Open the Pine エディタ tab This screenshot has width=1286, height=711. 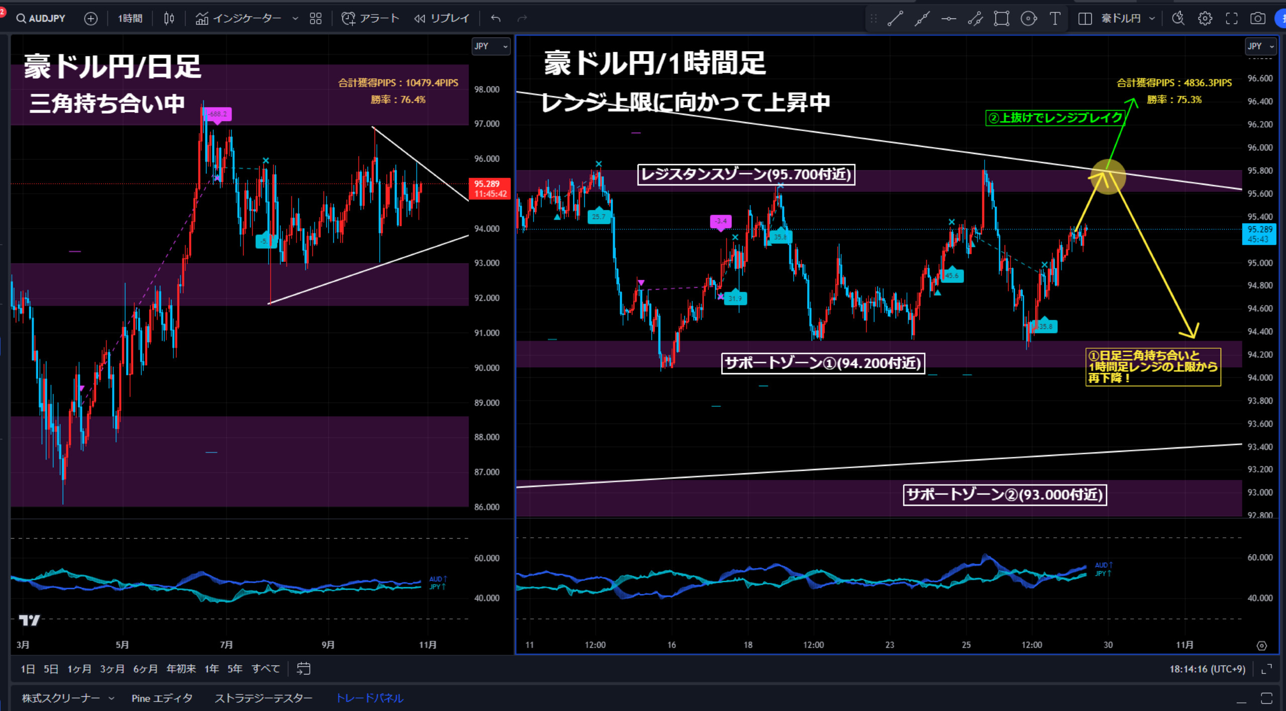click(162, 698)
